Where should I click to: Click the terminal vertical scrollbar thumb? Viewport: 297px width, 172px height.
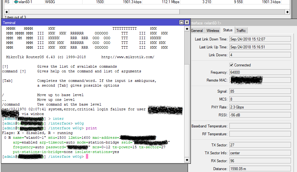187,48
